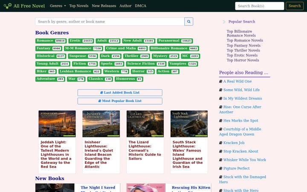Click the book icon beside Pigture Perfect
The image size is (307, 192).
220,168
